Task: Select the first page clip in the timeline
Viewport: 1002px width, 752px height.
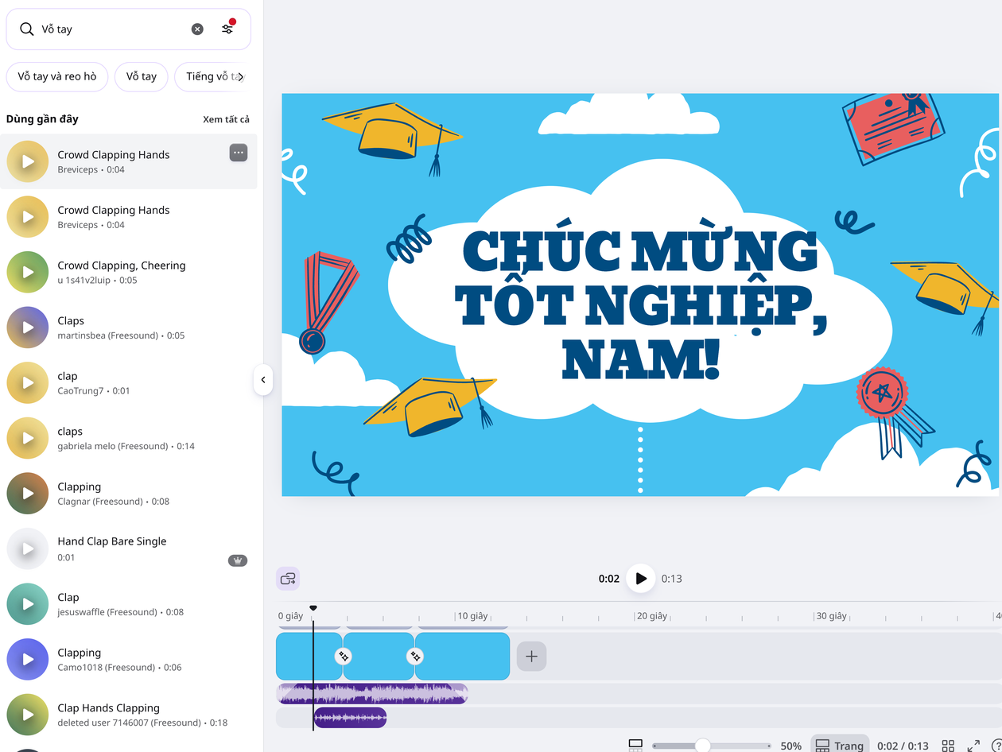Action: 309,657
